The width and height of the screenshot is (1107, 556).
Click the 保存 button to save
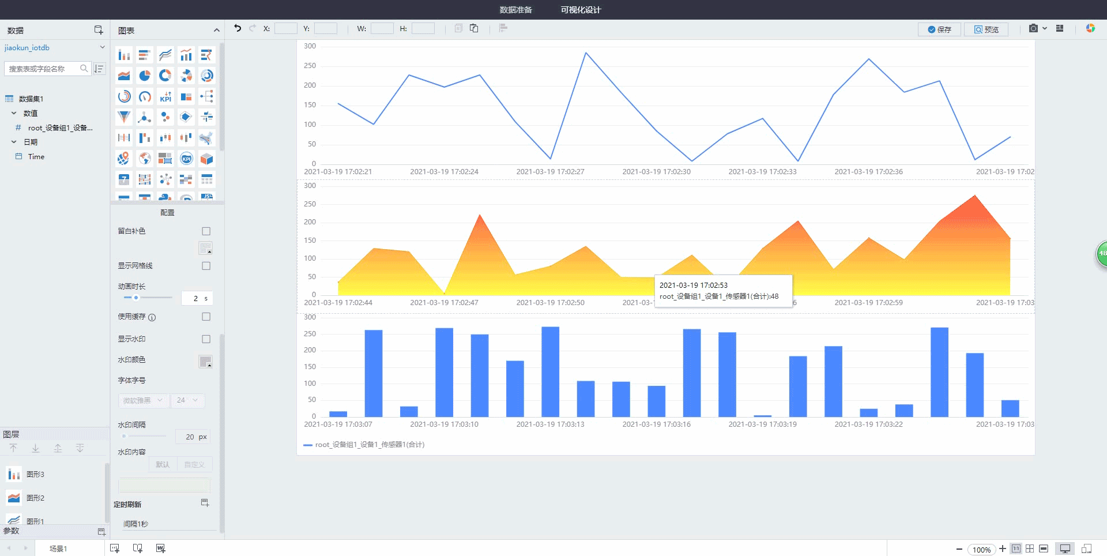(939, 29)
